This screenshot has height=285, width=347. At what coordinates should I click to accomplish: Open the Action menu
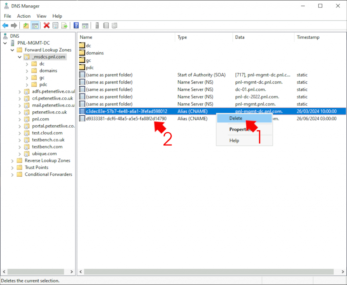24,16
